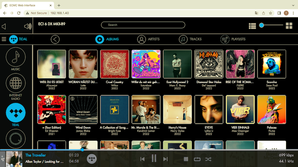Reload the page in the browser

point(19,13)
